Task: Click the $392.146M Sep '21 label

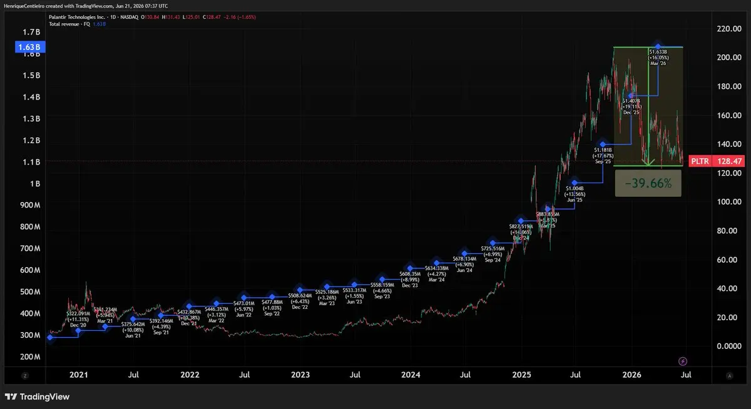Action: (x=162, y=326)
